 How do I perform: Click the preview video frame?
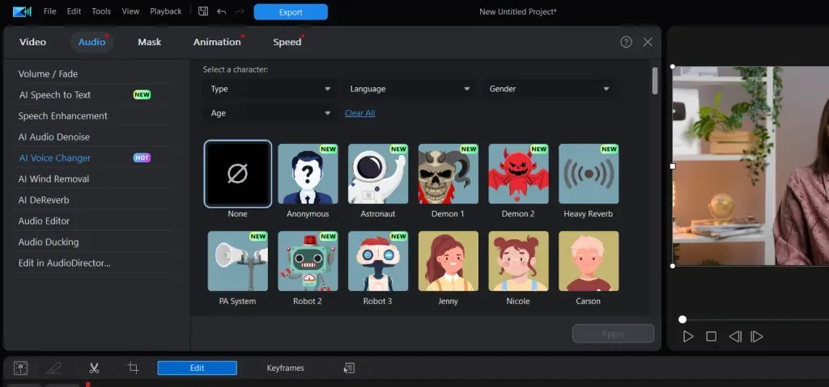pyautogui.click(x=750, y=166)
